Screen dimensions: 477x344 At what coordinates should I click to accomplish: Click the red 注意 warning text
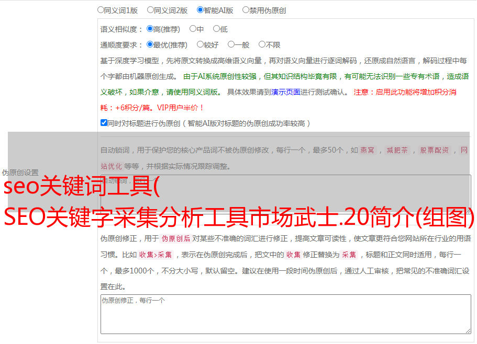tap(279, 100)
